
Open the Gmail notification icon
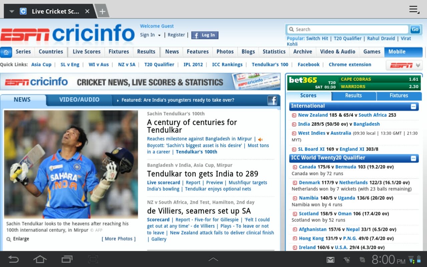coord(330,260)
